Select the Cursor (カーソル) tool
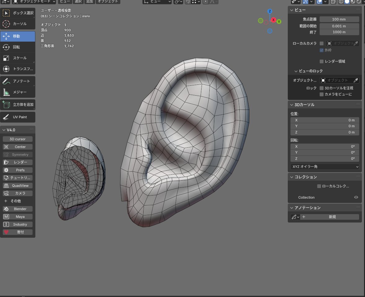 point(18,24)
